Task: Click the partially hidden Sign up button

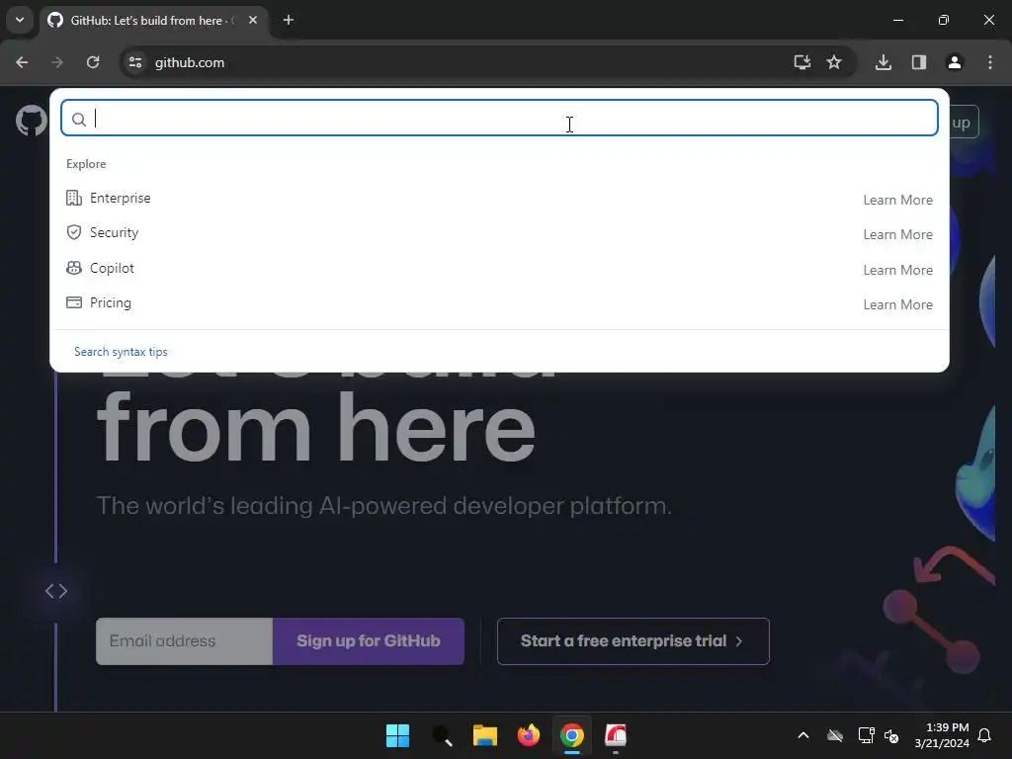Action: [x=965, y=122]
